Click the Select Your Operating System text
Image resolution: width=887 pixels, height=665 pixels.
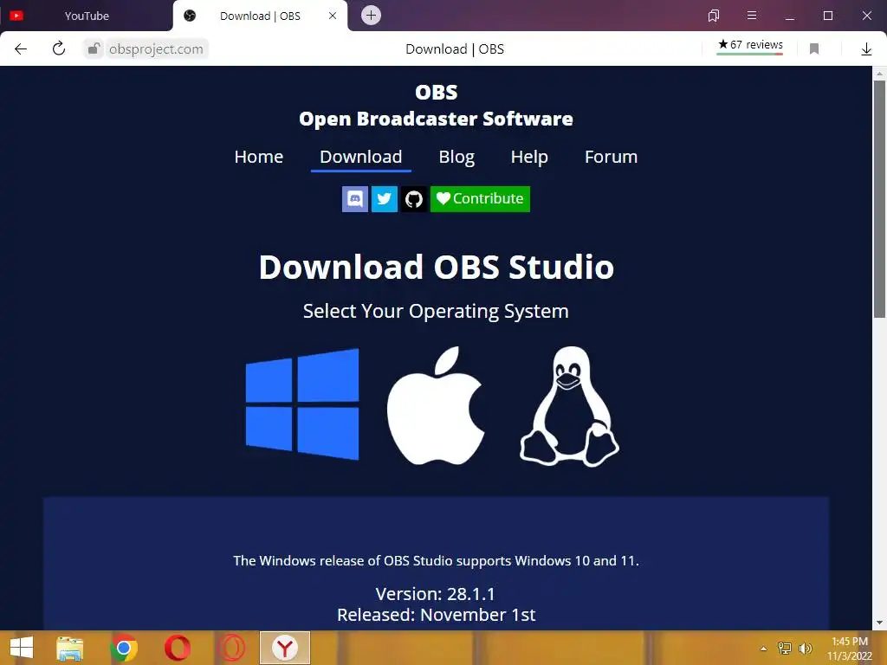click(436, 311)
